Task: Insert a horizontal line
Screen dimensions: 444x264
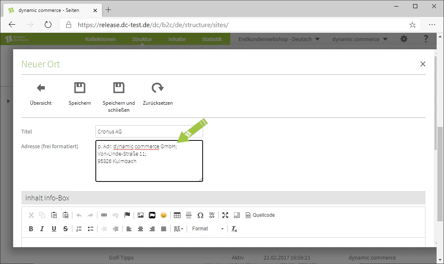Action: (189, 215)
